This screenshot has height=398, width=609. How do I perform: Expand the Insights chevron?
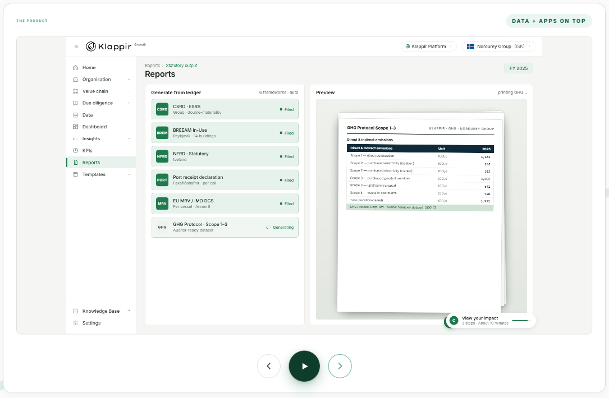coord(129,138)
